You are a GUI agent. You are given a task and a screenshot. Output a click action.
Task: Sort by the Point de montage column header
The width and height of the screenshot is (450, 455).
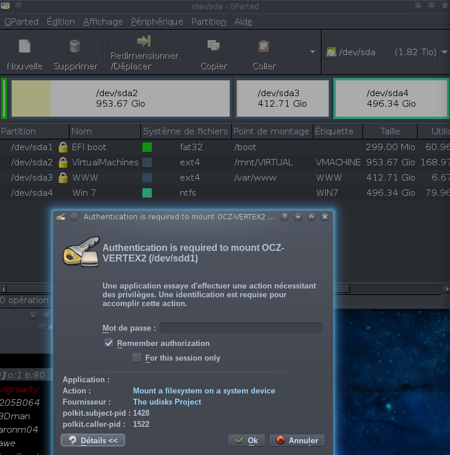[272, 131]
